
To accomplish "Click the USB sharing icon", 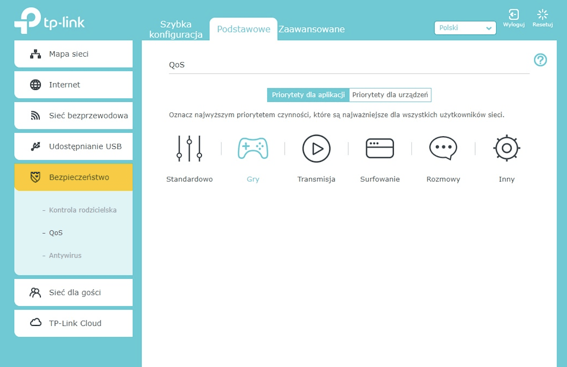I will (x=35, y=146).
